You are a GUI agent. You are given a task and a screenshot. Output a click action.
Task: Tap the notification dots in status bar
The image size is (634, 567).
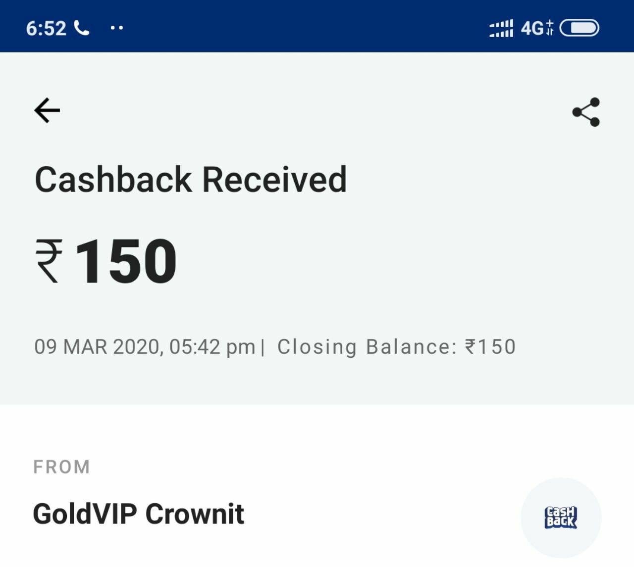117,28
